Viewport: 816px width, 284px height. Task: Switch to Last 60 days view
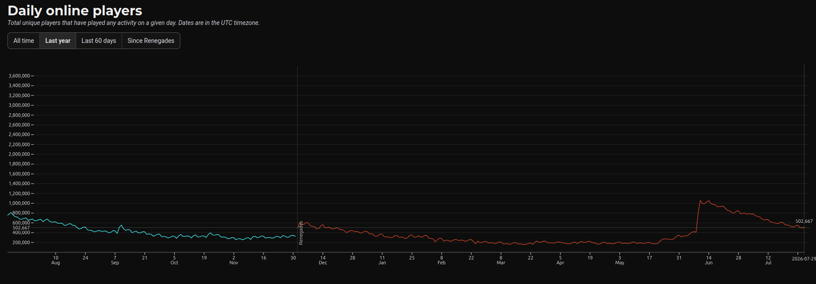coord(99,41)
